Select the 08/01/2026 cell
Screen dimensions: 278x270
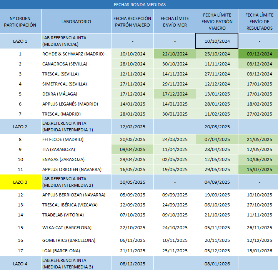tap(217, 263)
